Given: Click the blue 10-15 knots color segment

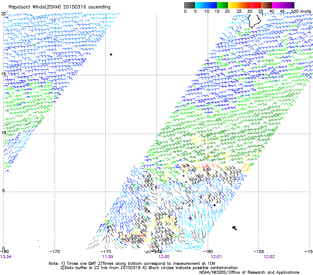Looking at the screenshot, I should pyautogui.click(x=211, y=5).
